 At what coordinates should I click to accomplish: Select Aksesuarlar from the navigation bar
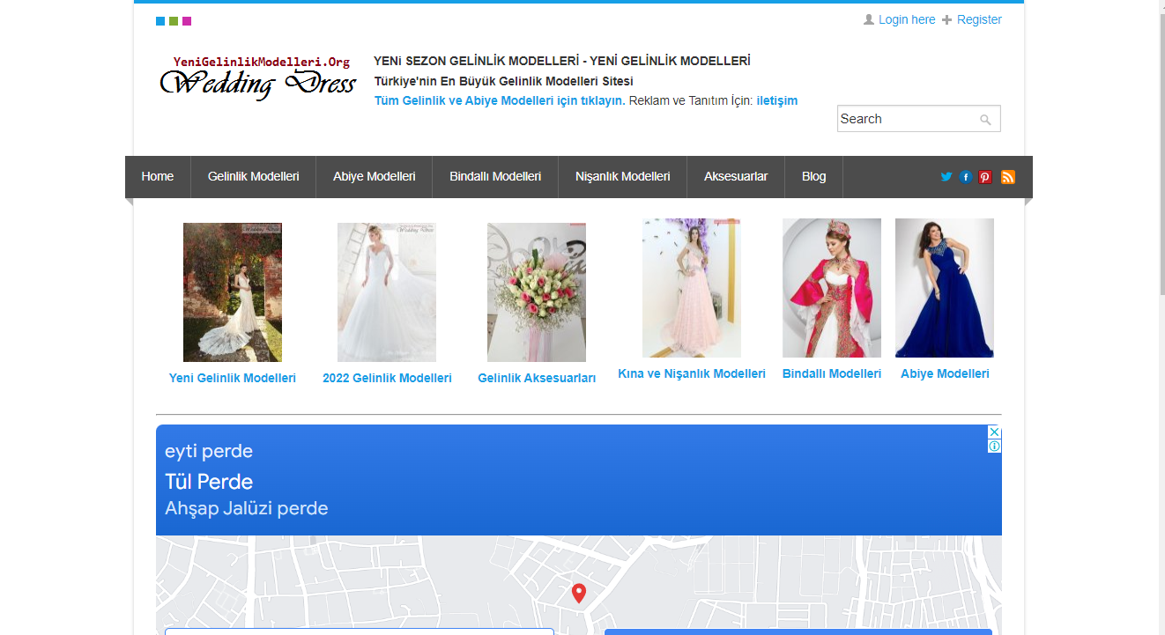pyautogui.click(x=735, y=177)
